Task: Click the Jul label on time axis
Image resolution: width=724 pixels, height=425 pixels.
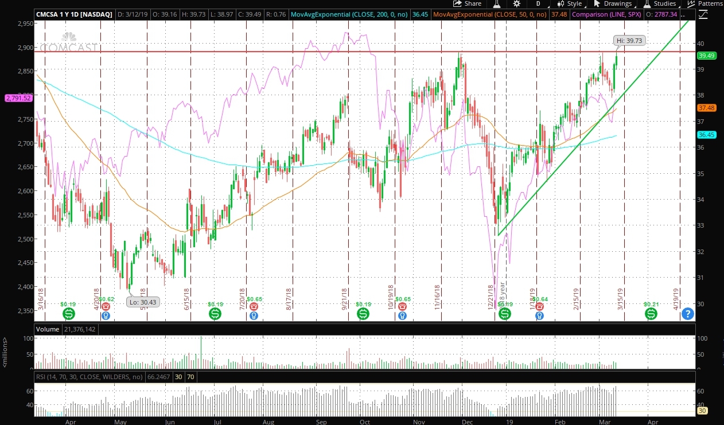Action: tap(217, 422)
